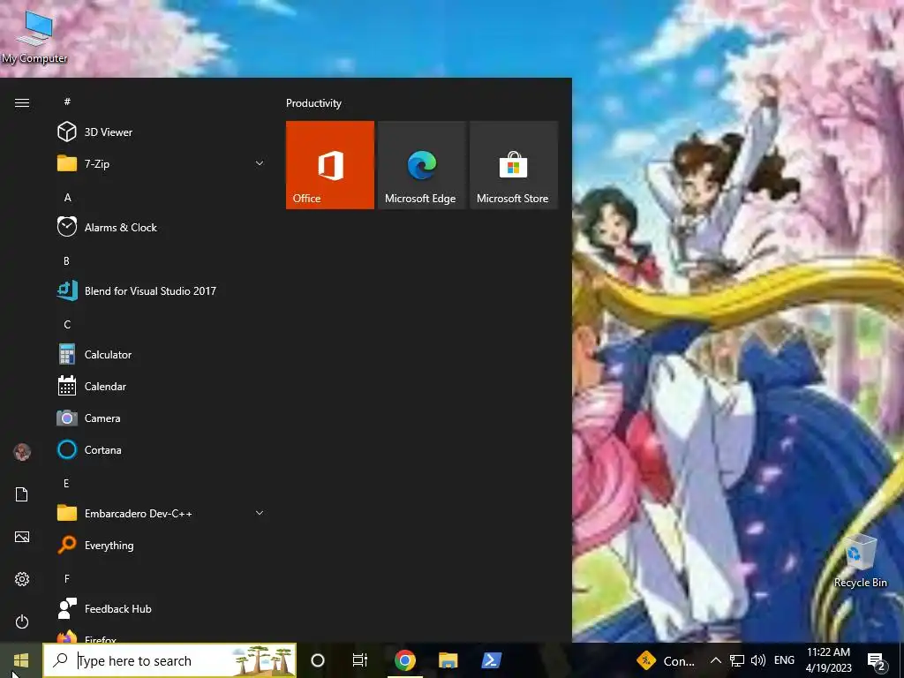Focus the taskbar search box
The image size is (904, 678).
(x=170, y=660)
